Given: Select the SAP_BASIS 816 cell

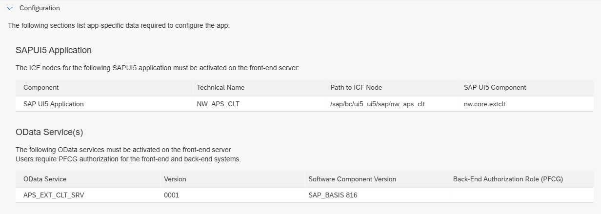Looking at the screenshot, I should 334,195.
